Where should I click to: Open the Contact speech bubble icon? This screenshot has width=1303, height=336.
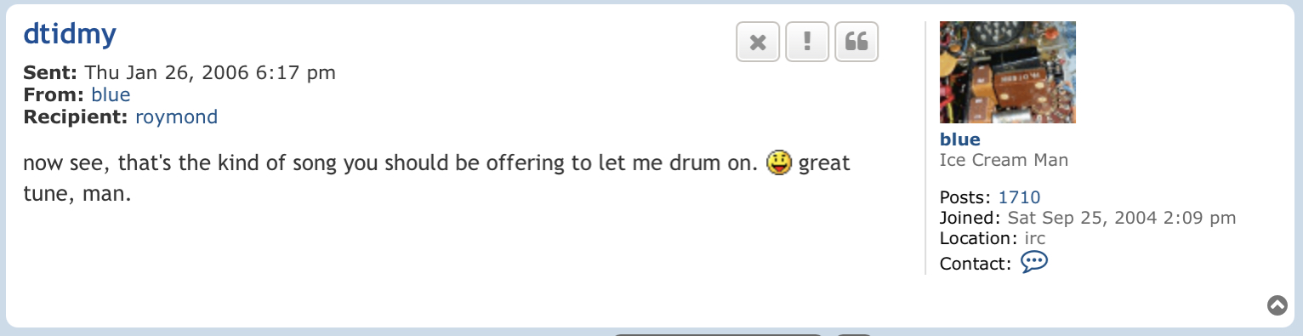[x=1034, y=262]
